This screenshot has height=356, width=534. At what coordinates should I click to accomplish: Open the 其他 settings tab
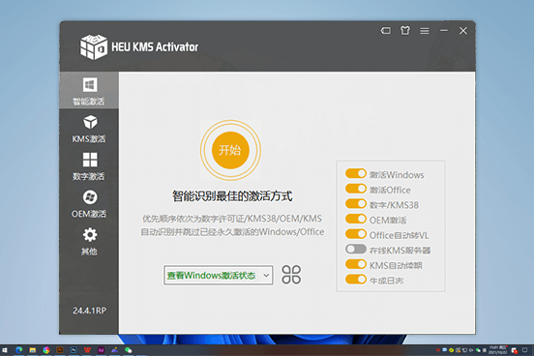(x=89, y=241)
